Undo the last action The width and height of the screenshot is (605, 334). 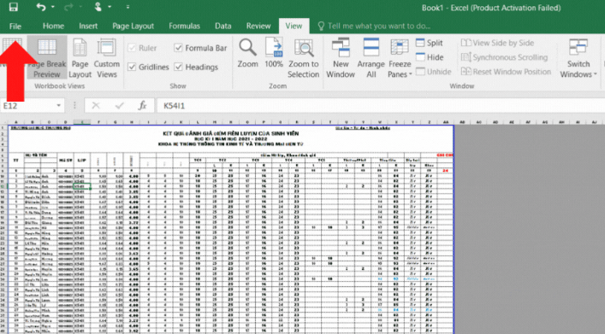[40, 7]
